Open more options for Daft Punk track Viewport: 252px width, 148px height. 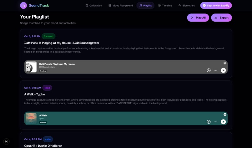click(x=215, y=70)
